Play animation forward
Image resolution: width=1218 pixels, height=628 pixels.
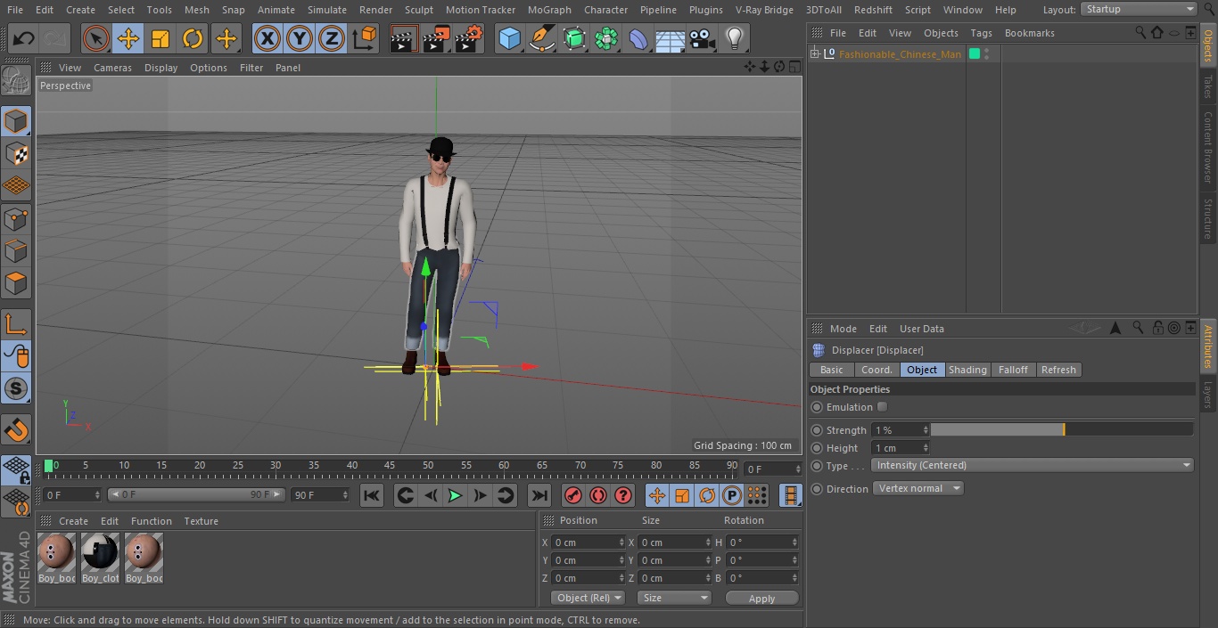(x=455, y=495)
